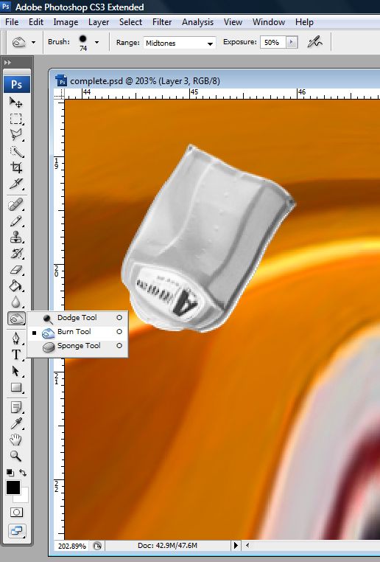
Task: Open the Brush preset picker arrow
Action: click(x=96, y=42)
